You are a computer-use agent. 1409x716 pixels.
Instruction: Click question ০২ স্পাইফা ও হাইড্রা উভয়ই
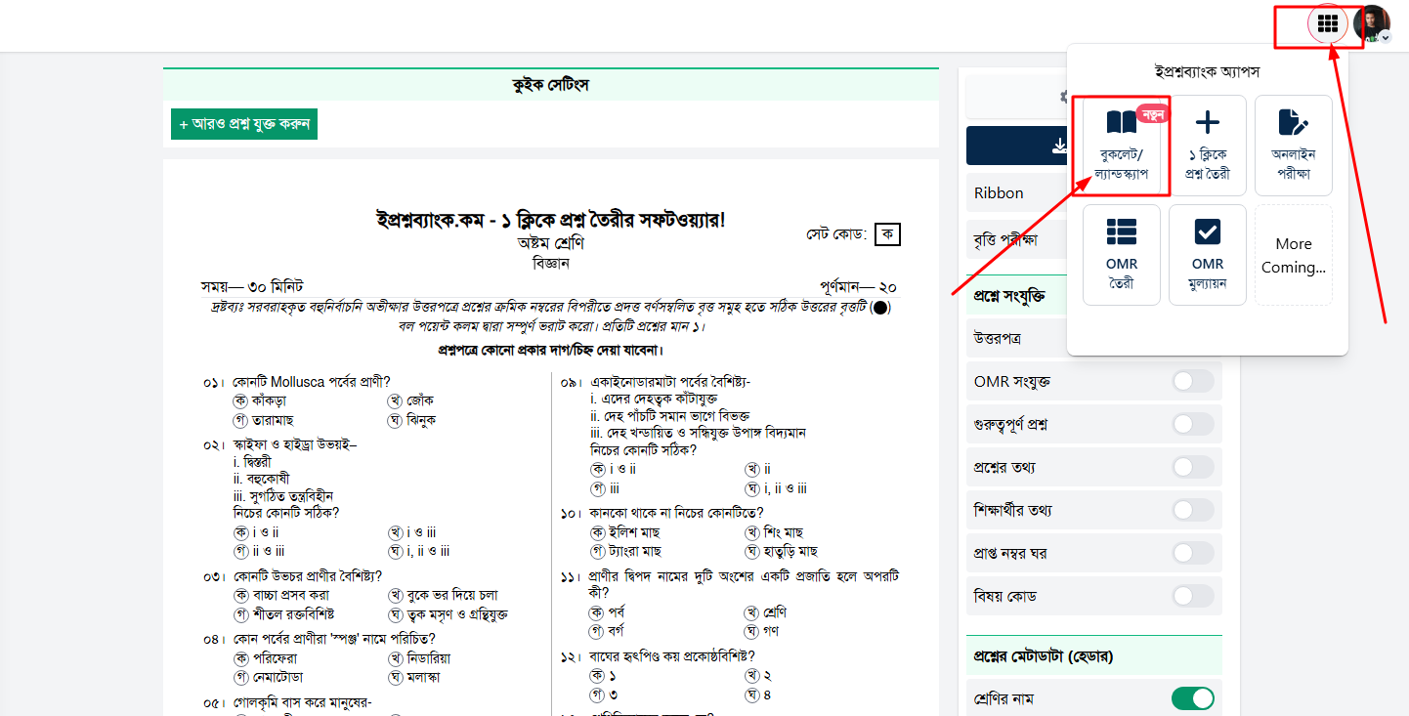pyautogui.click(x=294, y=444)
